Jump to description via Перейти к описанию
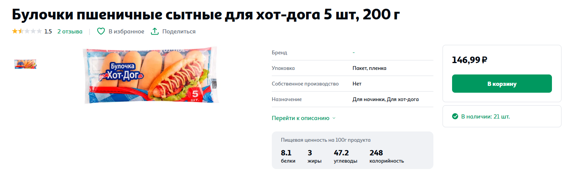Image resolution: width=571 pixels, height=174 pixels. 300,118
